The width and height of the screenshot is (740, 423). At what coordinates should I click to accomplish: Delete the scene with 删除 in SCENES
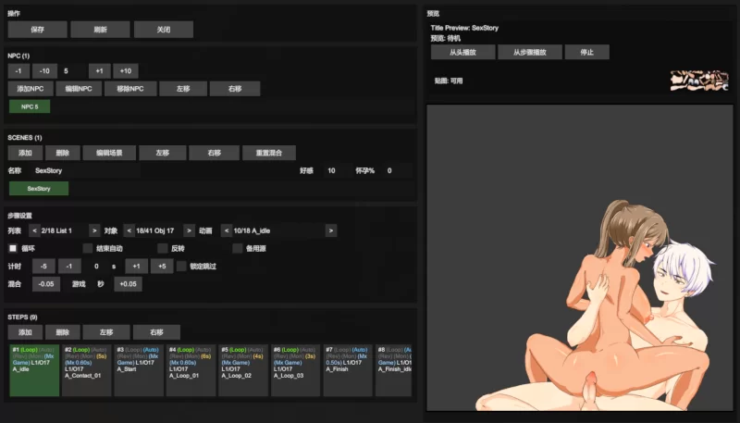[62, 153]
